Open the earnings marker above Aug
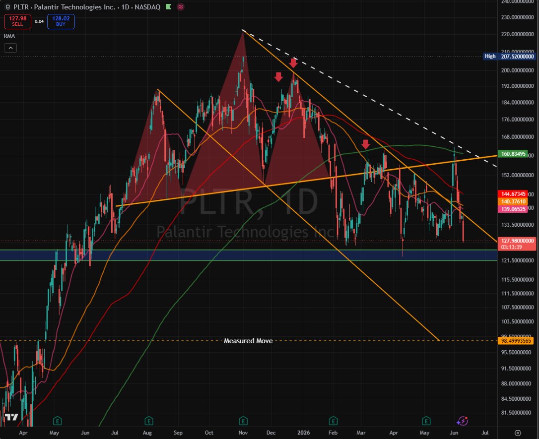Viewport: 539px width, 439px height. point(148,421)
